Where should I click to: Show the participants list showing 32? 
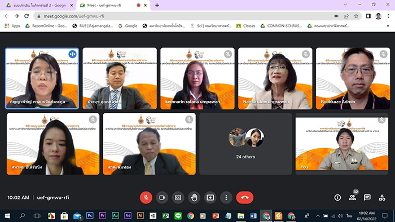[x=353, y=198]
